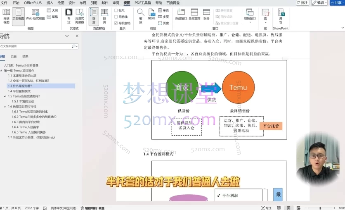Click status bar web layout icon
The height and width of the screenshot is (210, 345).
pos(298,208)
